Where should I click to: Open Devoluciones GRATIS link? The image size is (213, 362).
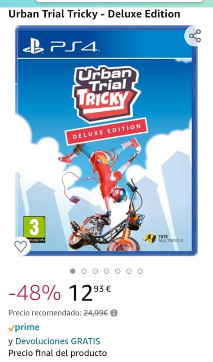[x=57, y=341]
